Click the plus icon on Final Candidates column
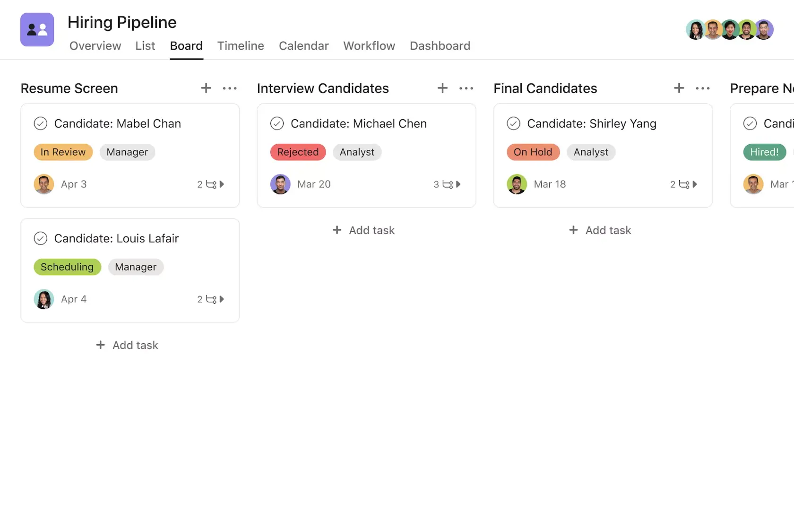Viewport: 794px width, 507px height. pos(679,88)
